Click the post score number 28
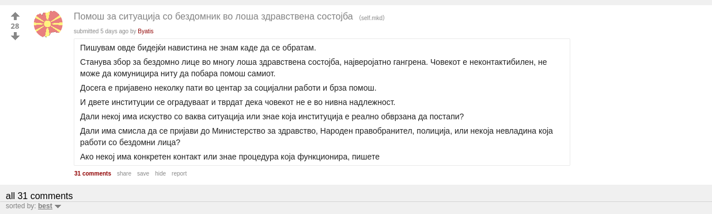712x214 pixels. (x=15, y=26)
